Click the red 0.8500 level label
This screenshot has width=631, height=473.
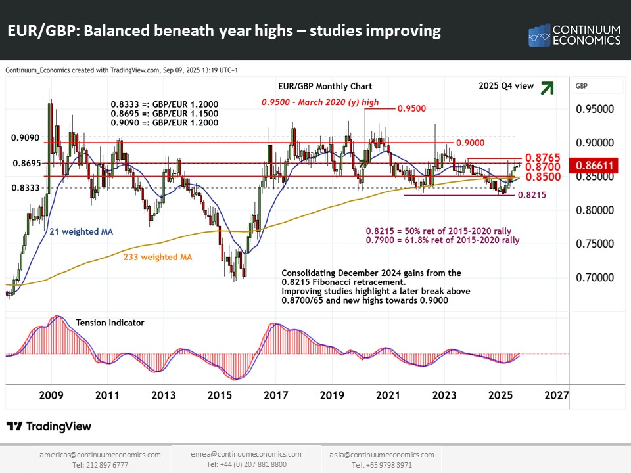(x=543, y=177)
